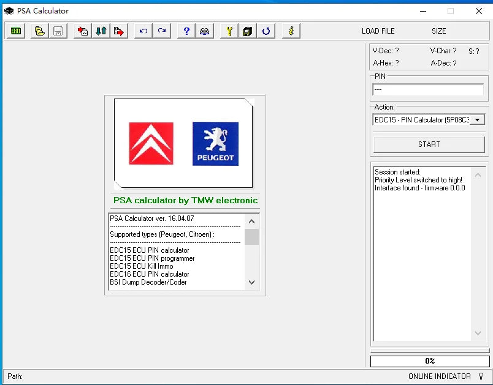This screenshot has height=385, width=493.
Task: Click the green EXIT toolbar icon
Action: 16,31
